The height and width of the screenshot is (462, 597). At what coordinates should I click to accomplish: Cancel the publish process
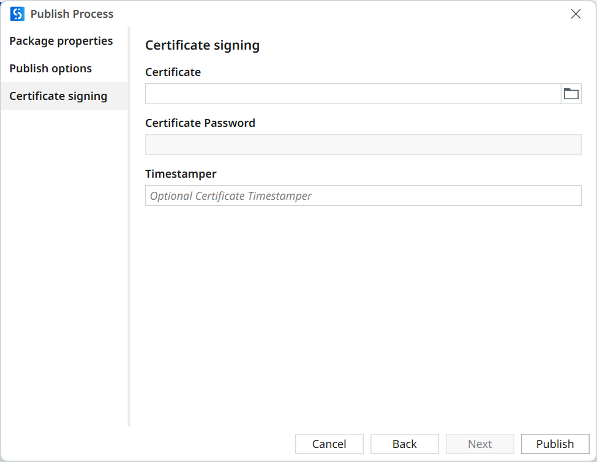click(x=329, y=444)
